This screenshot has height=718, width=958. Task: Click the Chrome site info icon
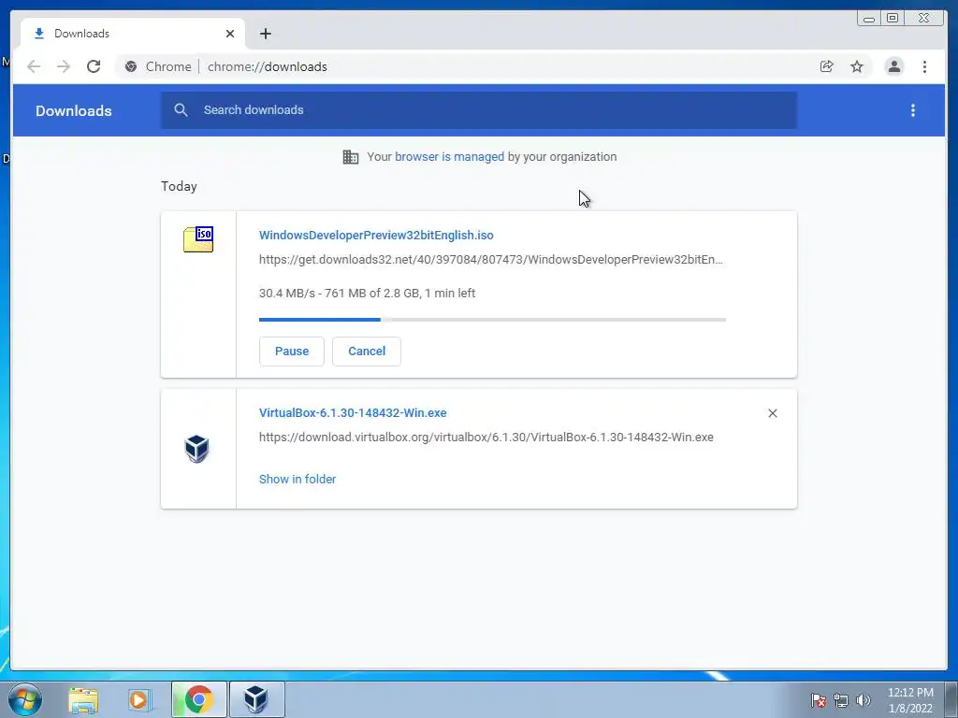pos(131,66)
